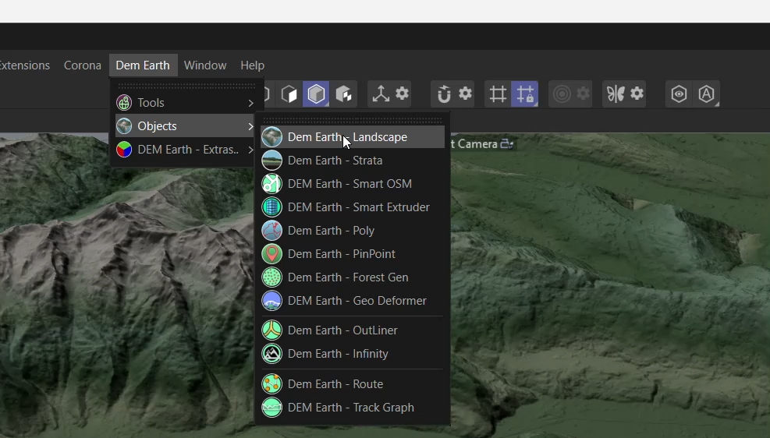
Task: Create a Dem Earth - Landscape object
Action: 352,137
